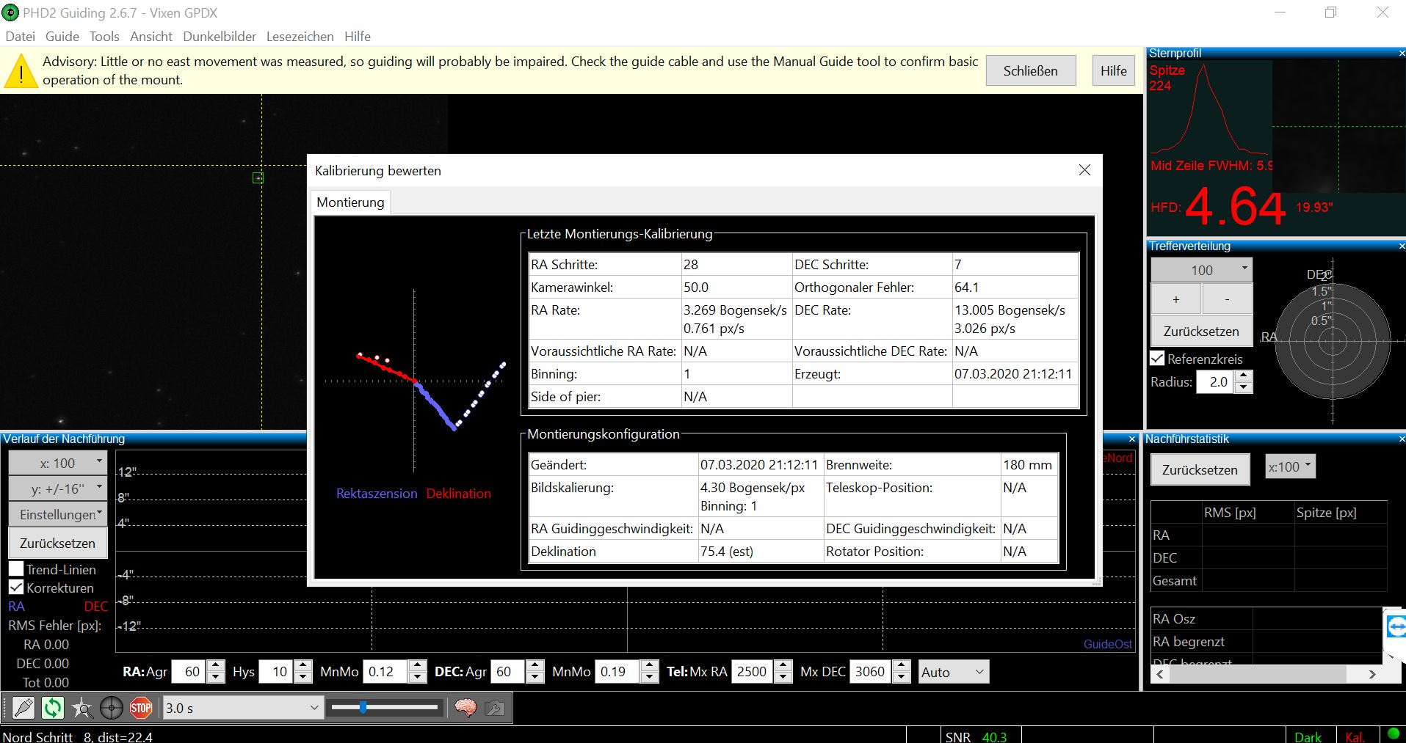This screenshot has width=1406, height=743.
Task: Open the Guide menu
Action: click(x=62, y=37)
